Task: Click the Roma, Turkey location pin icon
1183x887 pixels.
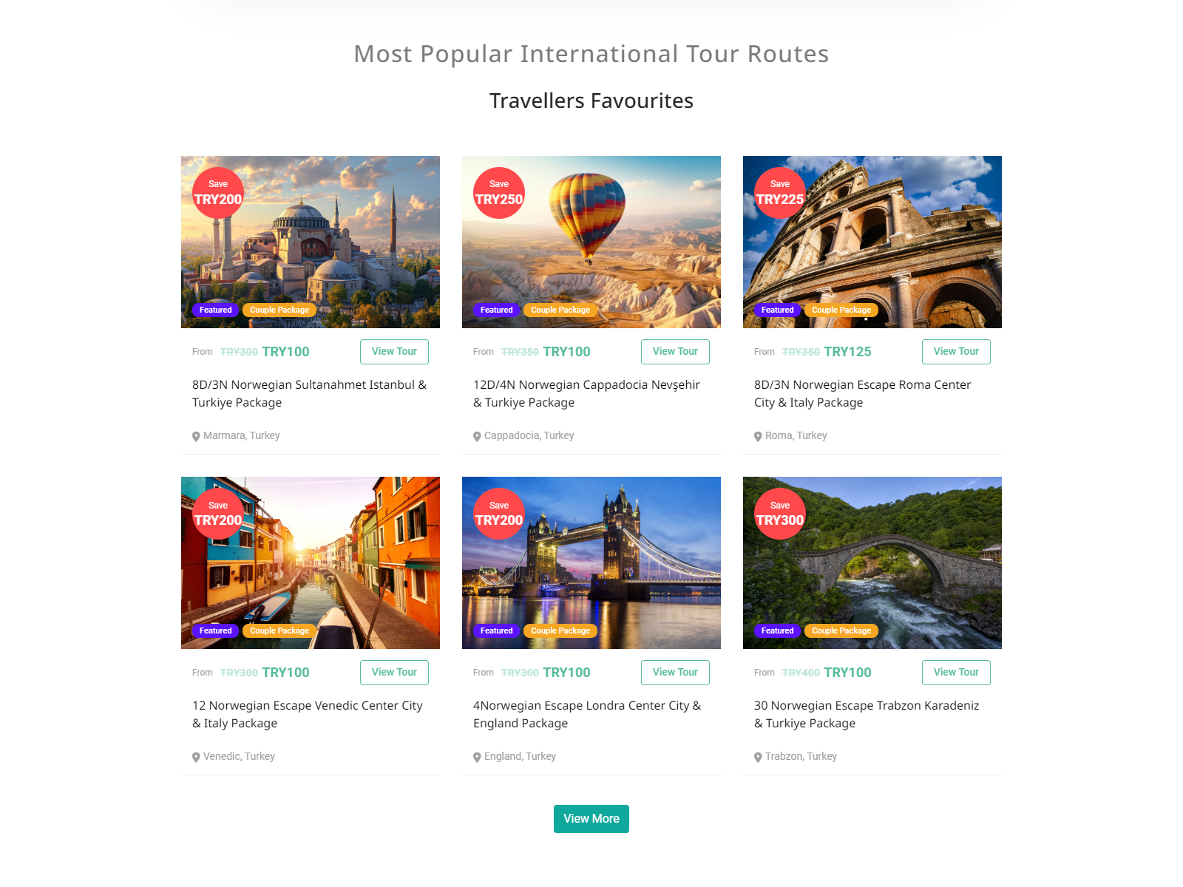Action: [x=758, y=436]
